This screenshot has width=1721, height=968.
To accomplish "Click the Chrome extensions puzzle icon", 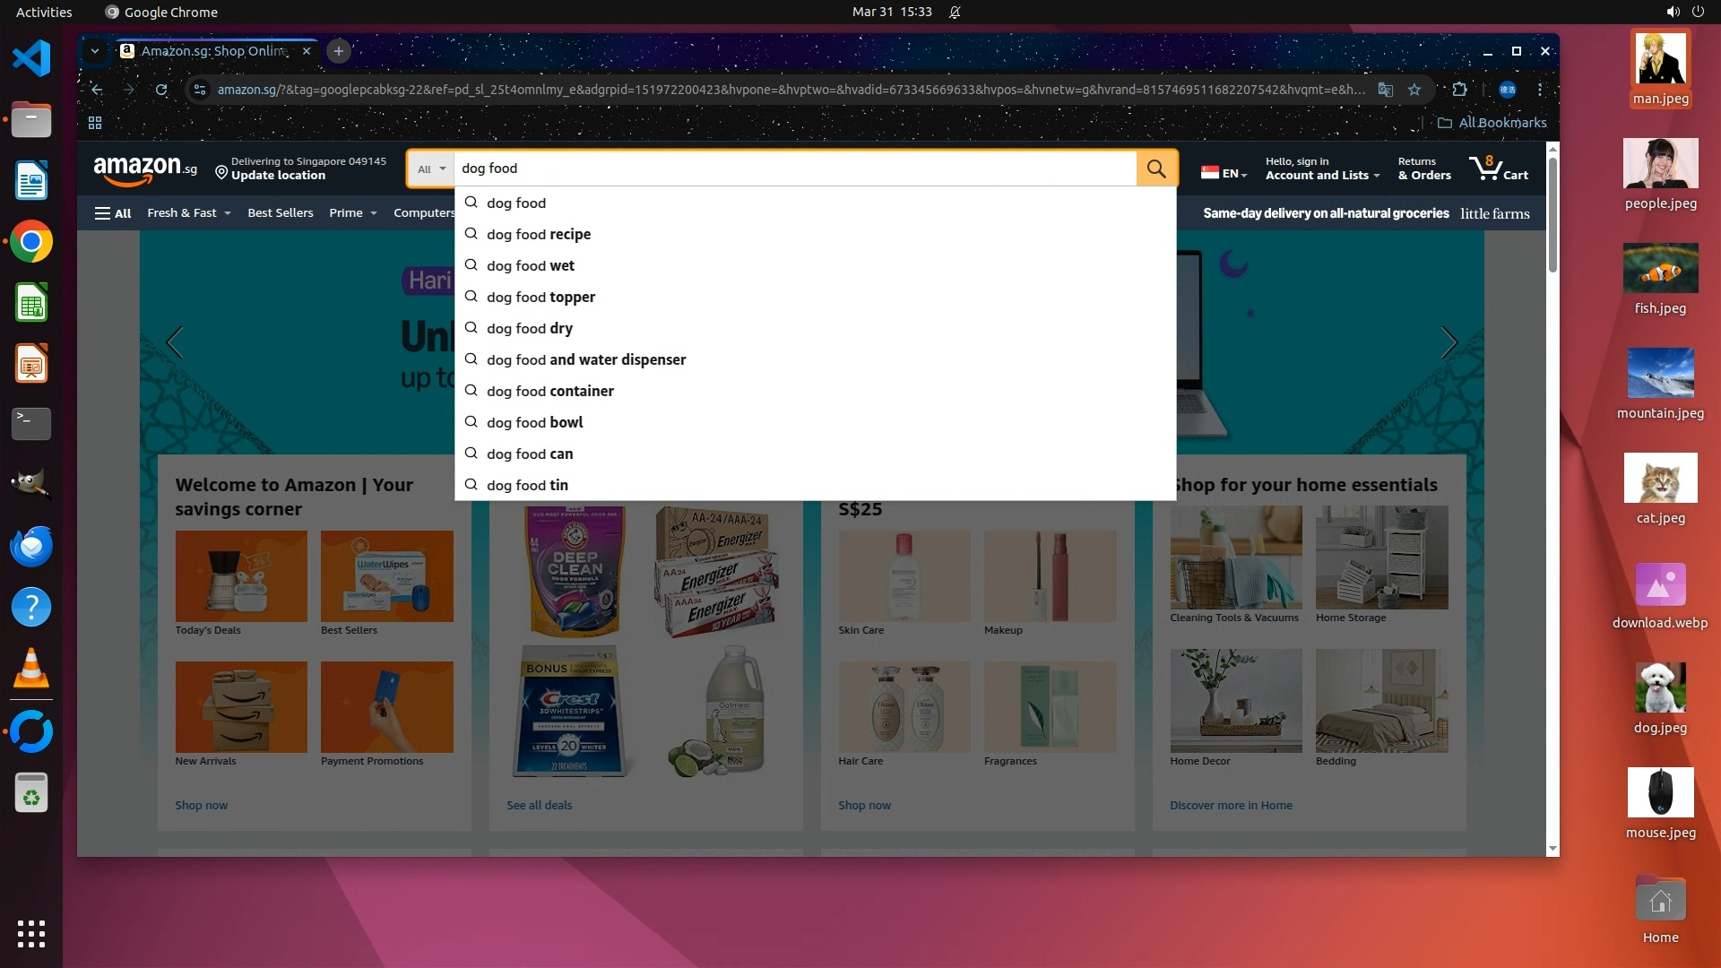I will (1459, 90).
